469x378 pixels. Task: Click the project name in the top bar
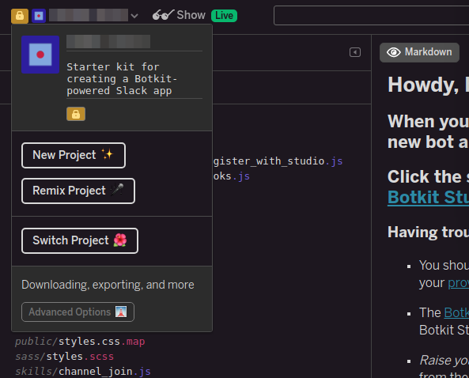pyautogui.click(x=89, y=15)
